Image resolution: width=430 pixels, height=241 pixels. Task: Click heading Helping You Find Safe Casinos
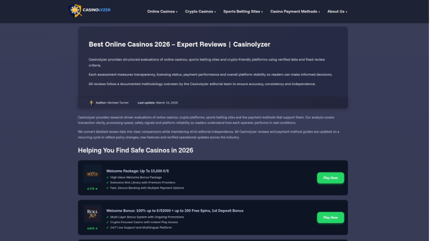click(x=135, y=150)
